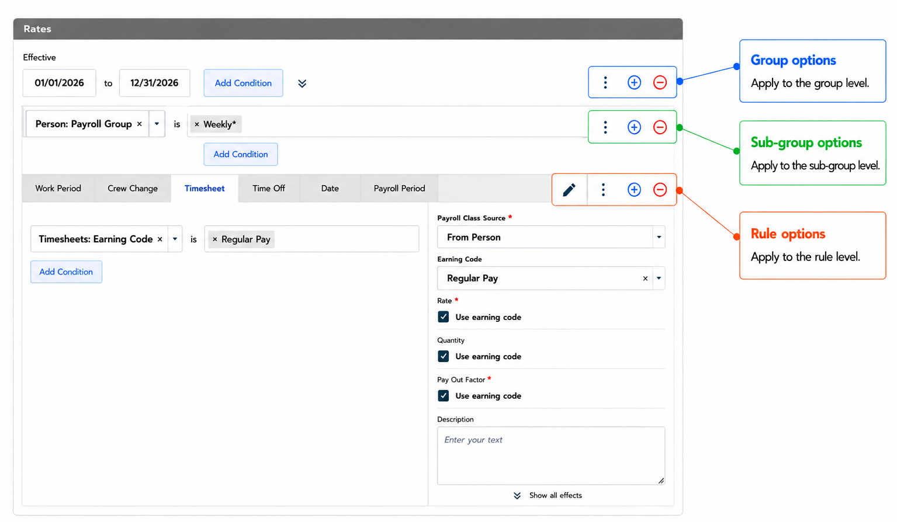Click Add Condition next to effective dates
Image resolution: width=897 pixels, height=522 pixels.
tap(243, 83)
